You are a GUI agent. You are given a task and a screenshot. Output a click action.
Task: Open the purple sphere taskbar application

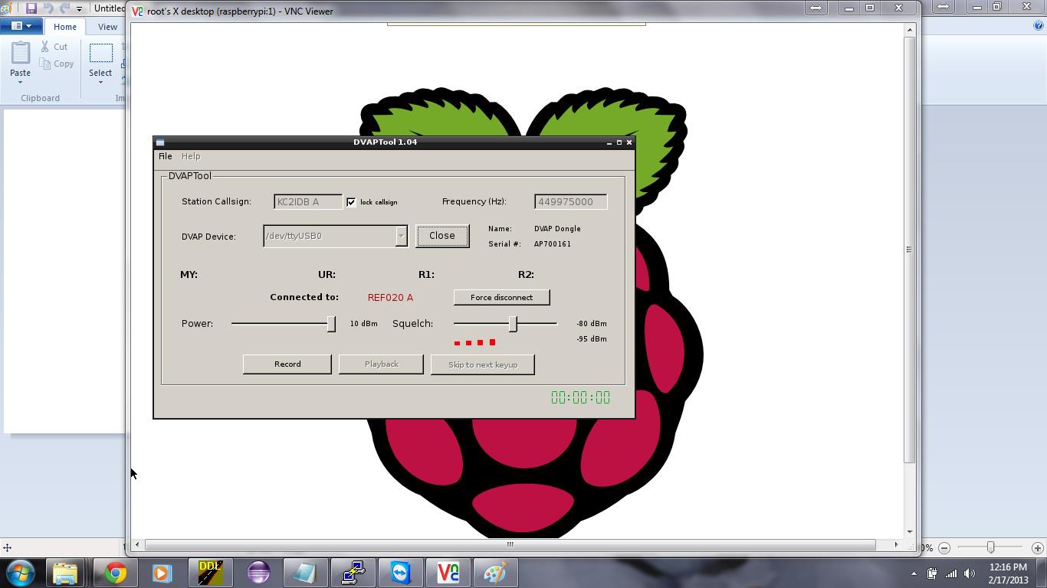pyautogui.click(x=258, y=573)
